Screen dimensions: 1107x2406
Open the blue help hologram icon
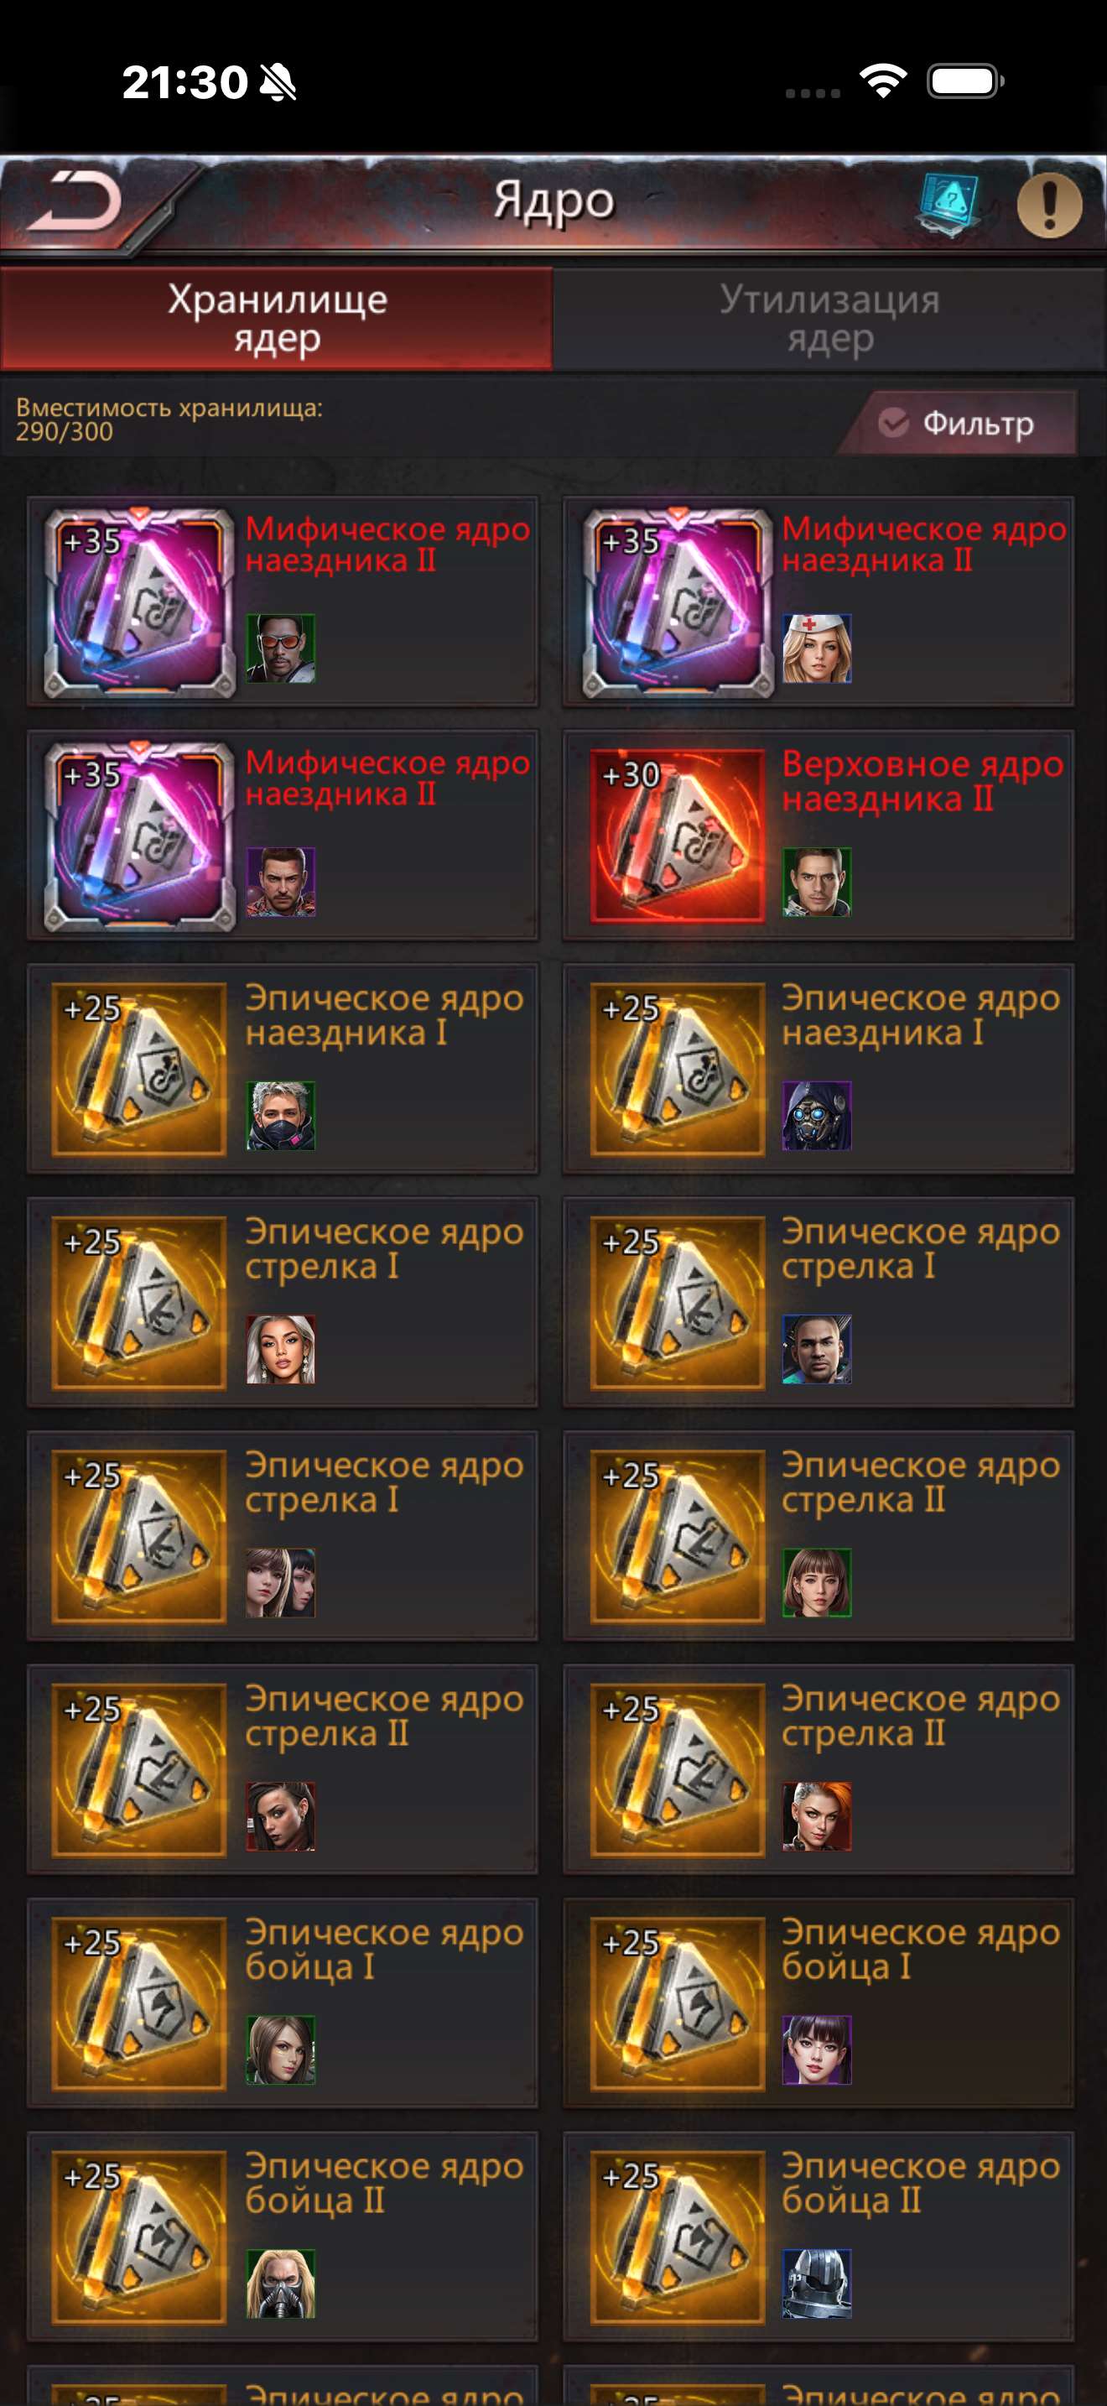tap(949, 204)
